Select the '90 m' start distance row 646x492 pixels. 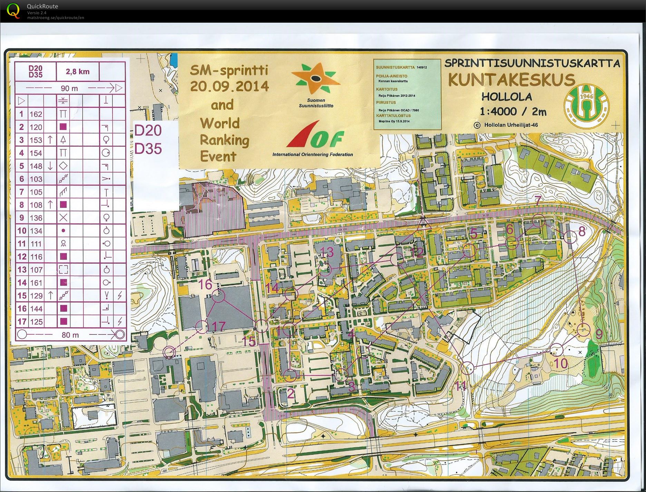70,88
